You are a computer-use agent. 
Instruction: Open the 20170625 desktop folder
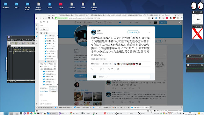pyautogui.click(x=5, y=5)
